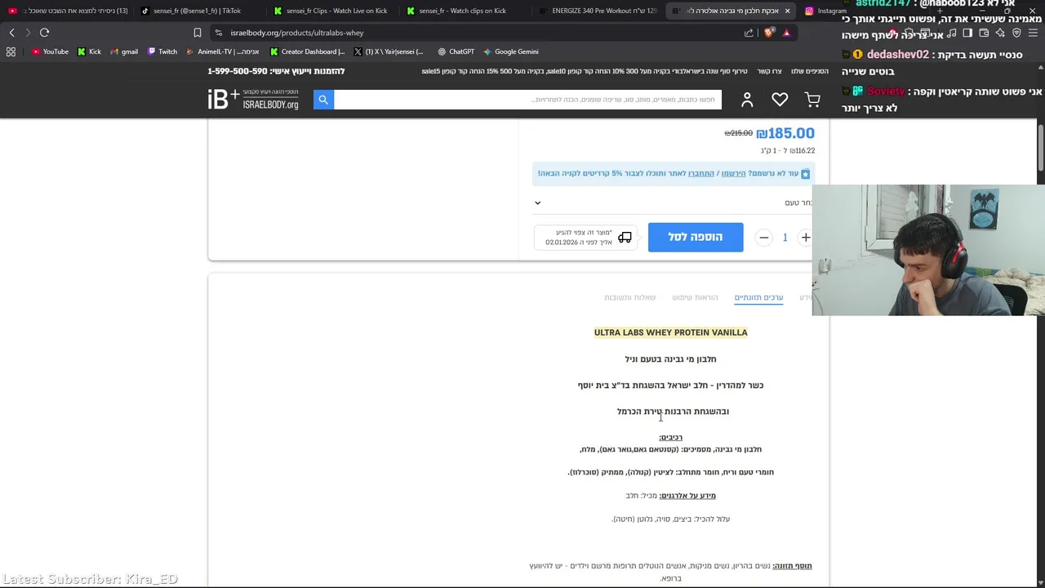Click the streamer webcam overlay
Image resolution: width=1045 pixels, height=588 pixels.
pos(928,250)
